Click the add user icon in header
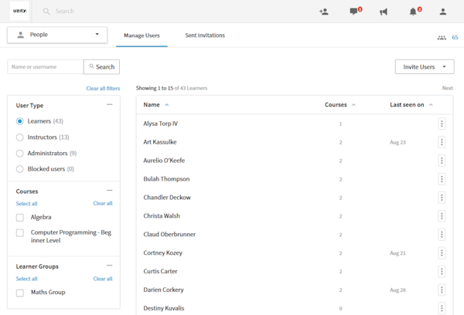The image size is (464, 315). click(323, 12)
